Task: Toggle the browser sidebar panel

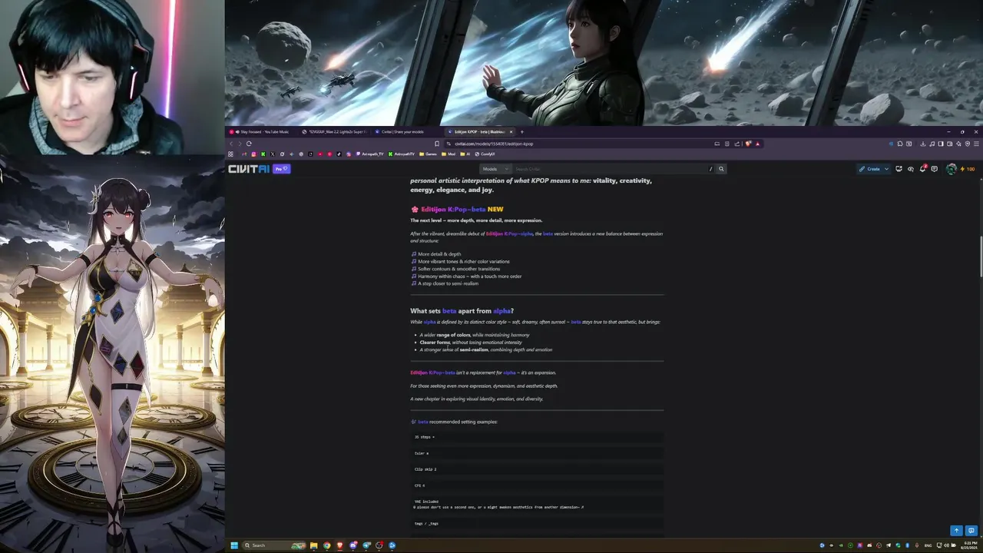Action: pos(941,144)
